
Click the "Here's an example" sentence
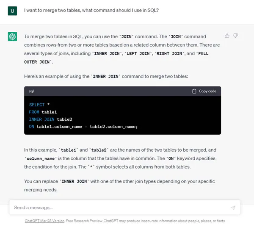109,76
